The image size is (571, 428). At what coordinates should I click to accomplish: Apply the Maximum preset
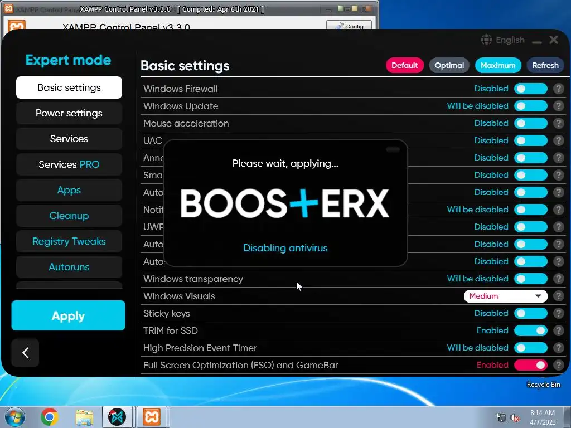(x=498, y=66)
